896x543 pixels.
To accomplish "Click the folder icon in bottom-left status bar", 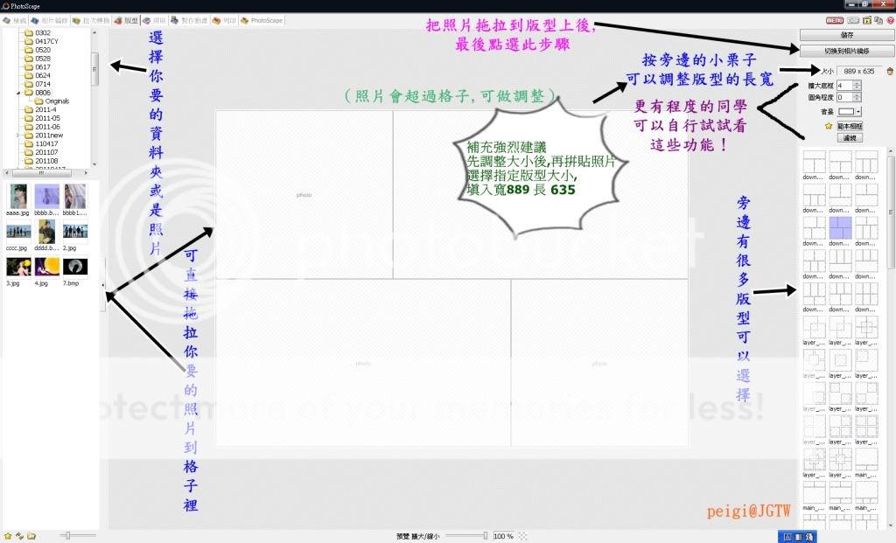I will (31, 535).
